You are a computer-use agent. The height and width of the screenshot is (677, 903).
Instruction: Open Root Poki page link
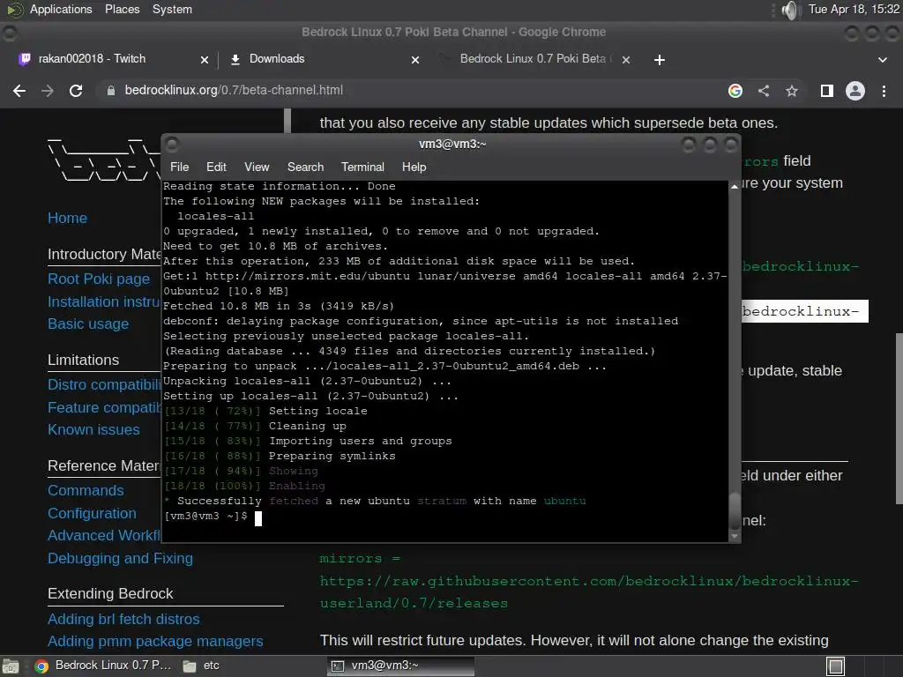point(99,279)
